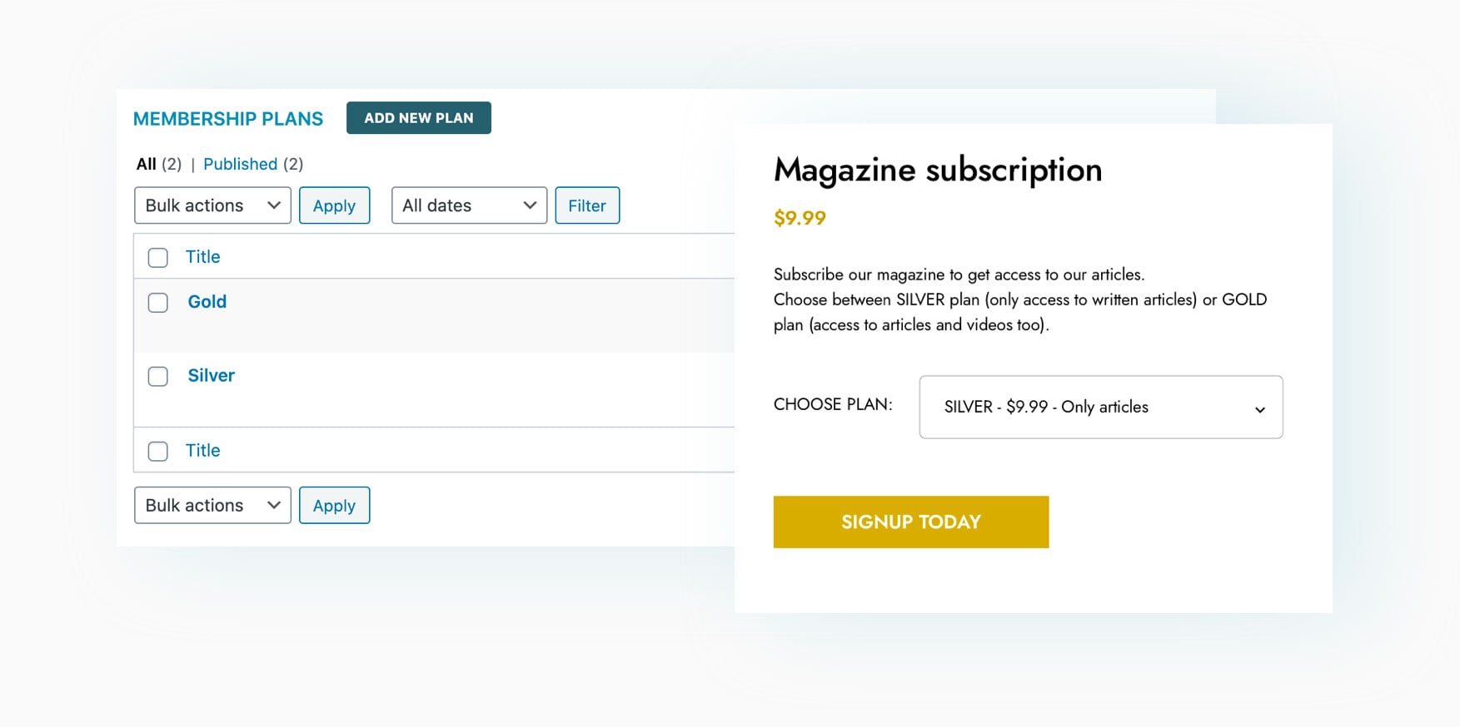Image resolution: width=1460 pixels, height=727 pixels.
Task: Open Bulk actions dropdown below the table
Action: click(x=212, y=506)
